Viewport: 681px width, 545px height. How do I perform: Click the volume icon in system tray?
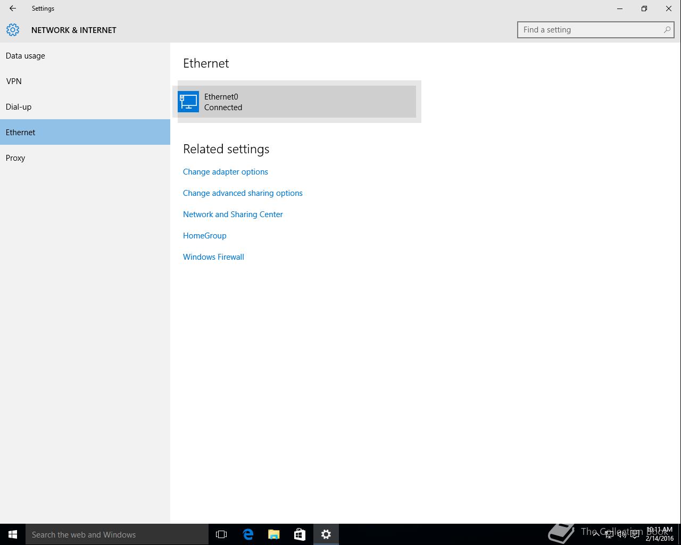tap(621, 534)
